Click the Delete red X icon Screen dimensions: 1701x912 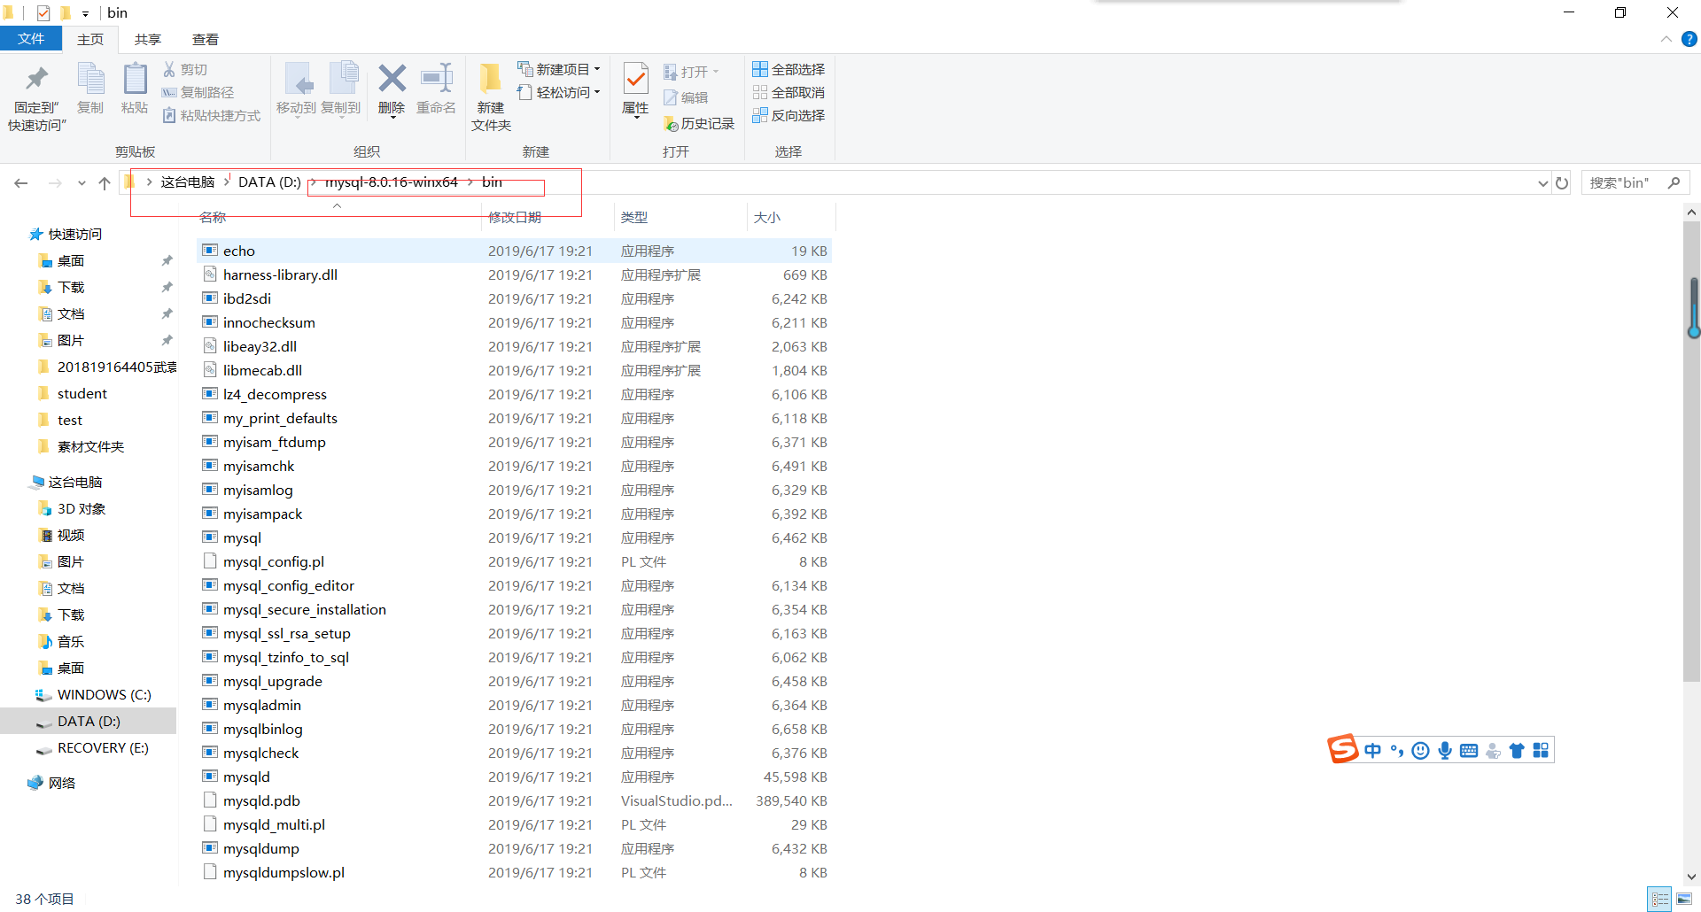point(392,79)
